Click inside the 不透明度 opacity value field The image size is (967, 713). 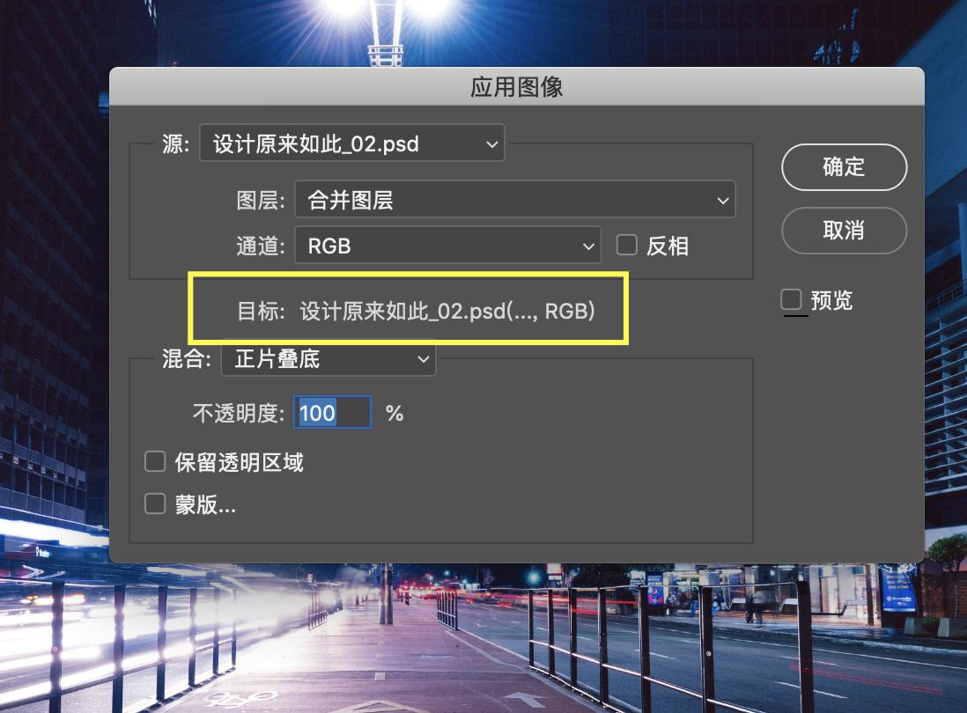click(332, 412)
